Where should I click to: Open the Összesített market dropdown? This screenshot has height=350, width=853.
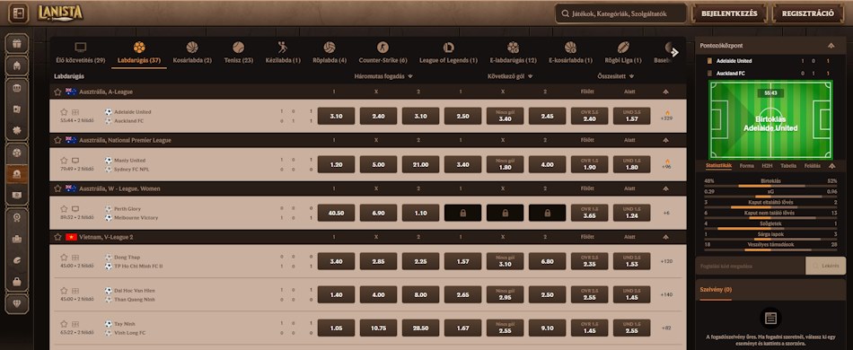click(x=616, y=76)
